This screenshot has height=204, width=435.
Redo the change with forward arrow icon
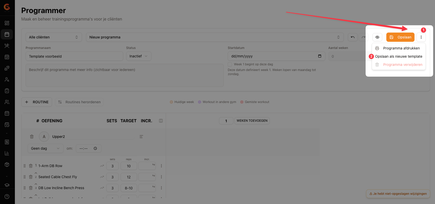point(364,37)
